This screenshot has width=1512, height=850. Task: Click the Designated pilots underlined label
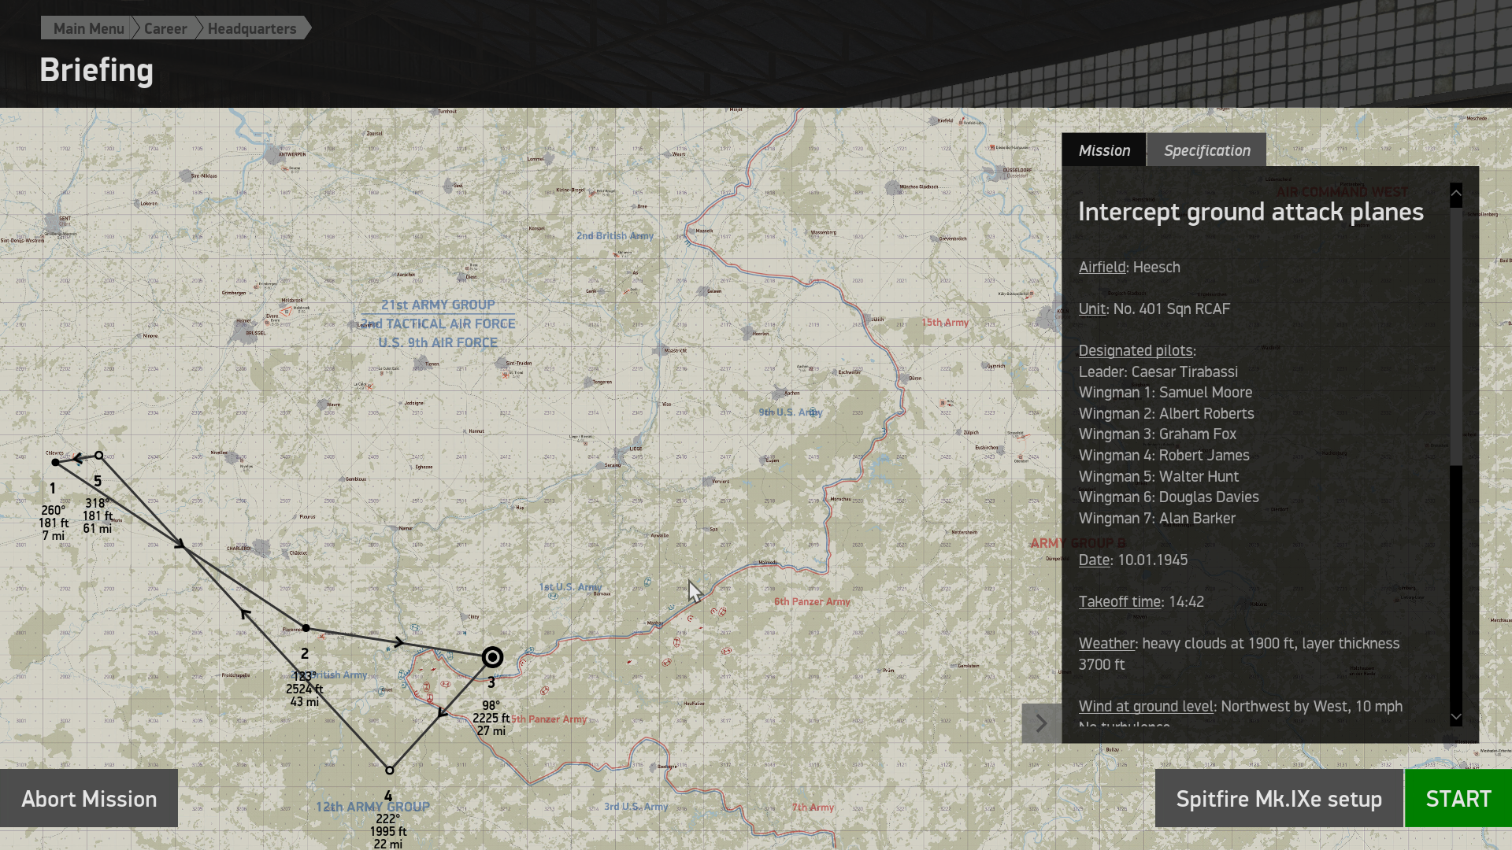(x=1136, y=351)
